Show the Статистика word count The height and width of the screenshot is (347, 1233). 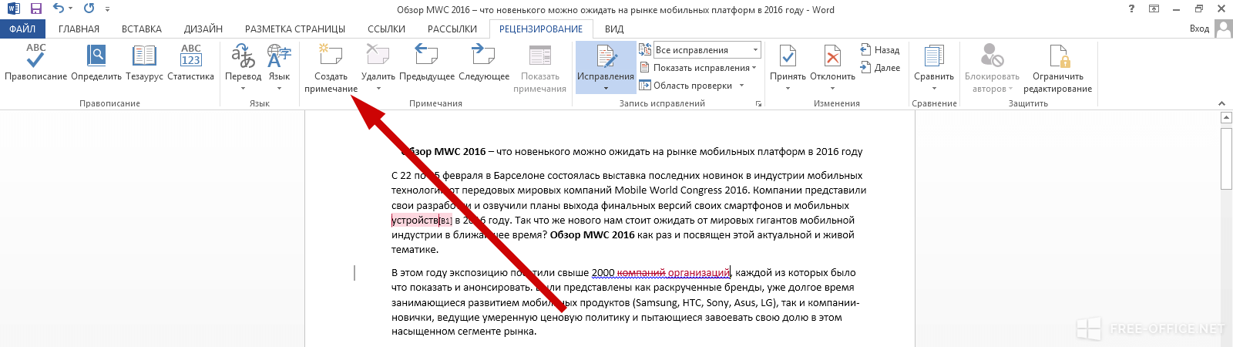[190, 62]
